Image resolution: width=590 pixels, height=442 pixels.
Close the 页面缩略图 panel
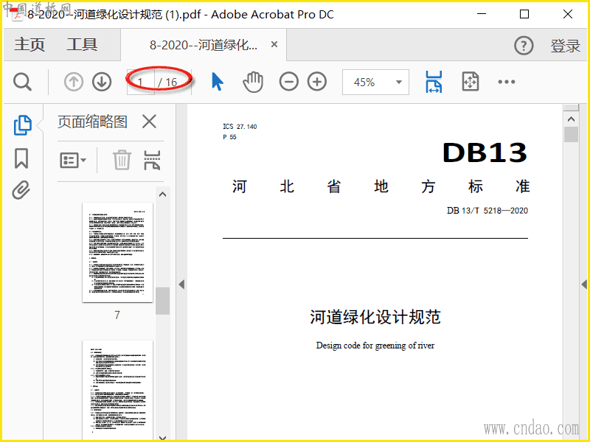tap(150, 122)
